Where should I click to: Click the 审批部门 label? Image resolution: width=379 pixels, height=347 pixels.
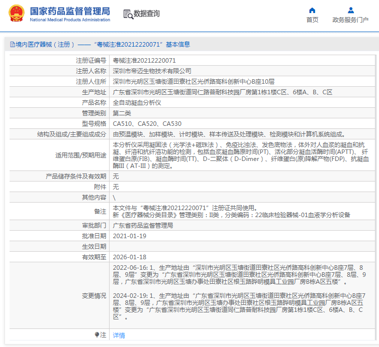point(94,226)
